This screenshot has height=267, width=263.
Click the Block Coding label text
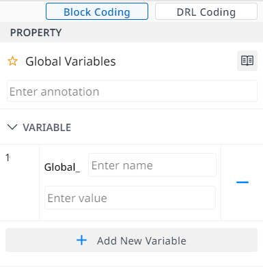[x=97, y=12]
